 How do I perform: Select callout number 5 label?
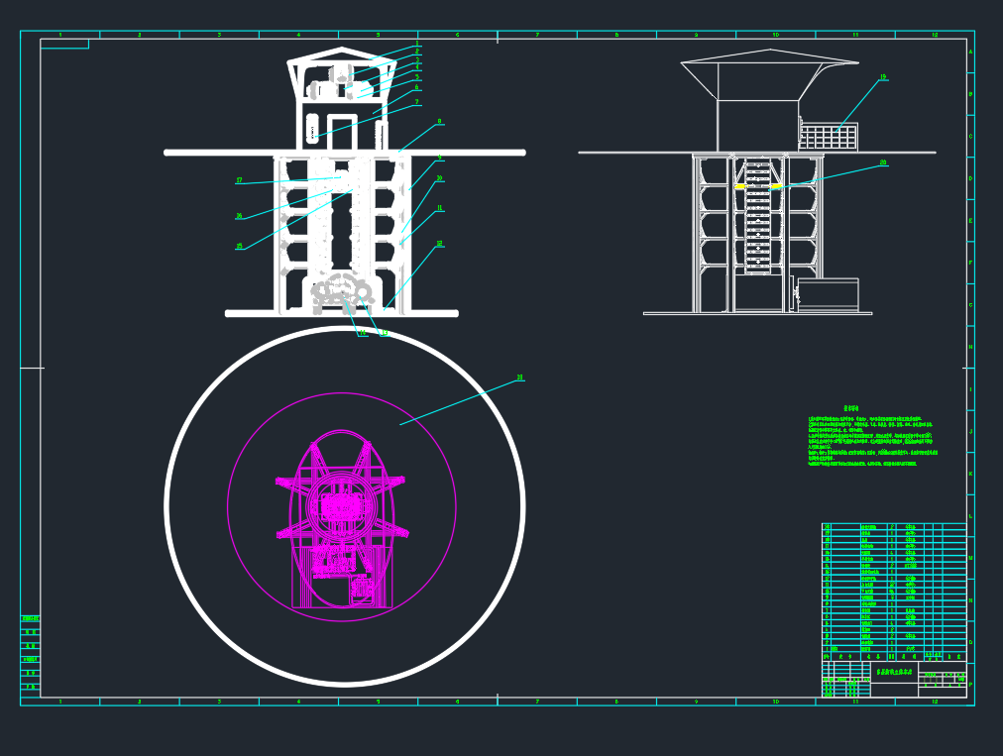pyautogui.click(x=417, y=76)
